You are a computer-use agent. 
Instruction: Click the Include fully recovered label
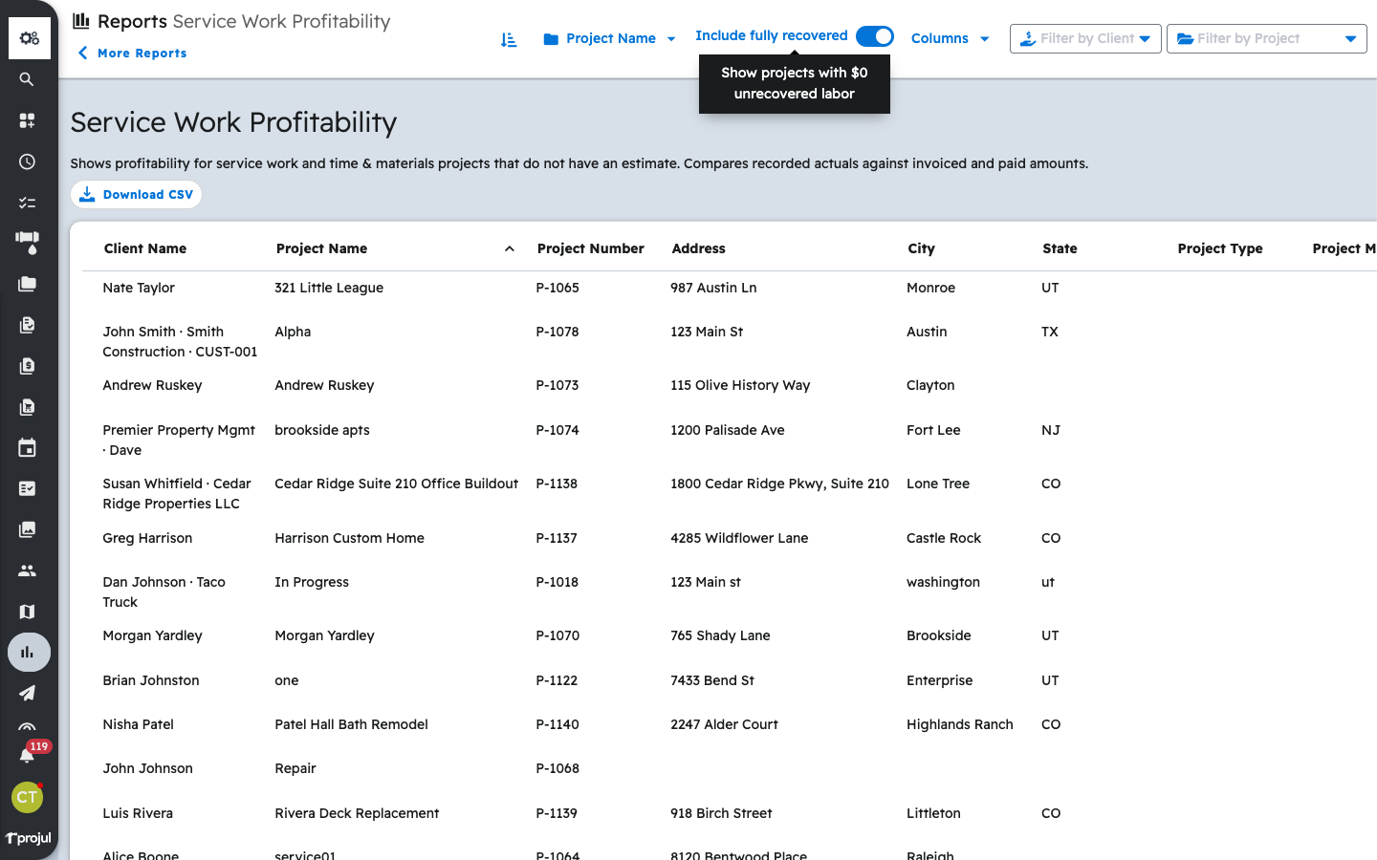tap(771, 36)
